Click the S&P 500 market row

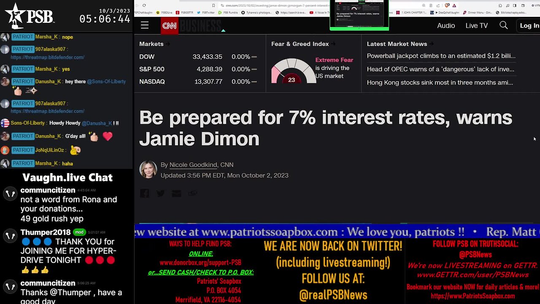click(x=198, y=69)
